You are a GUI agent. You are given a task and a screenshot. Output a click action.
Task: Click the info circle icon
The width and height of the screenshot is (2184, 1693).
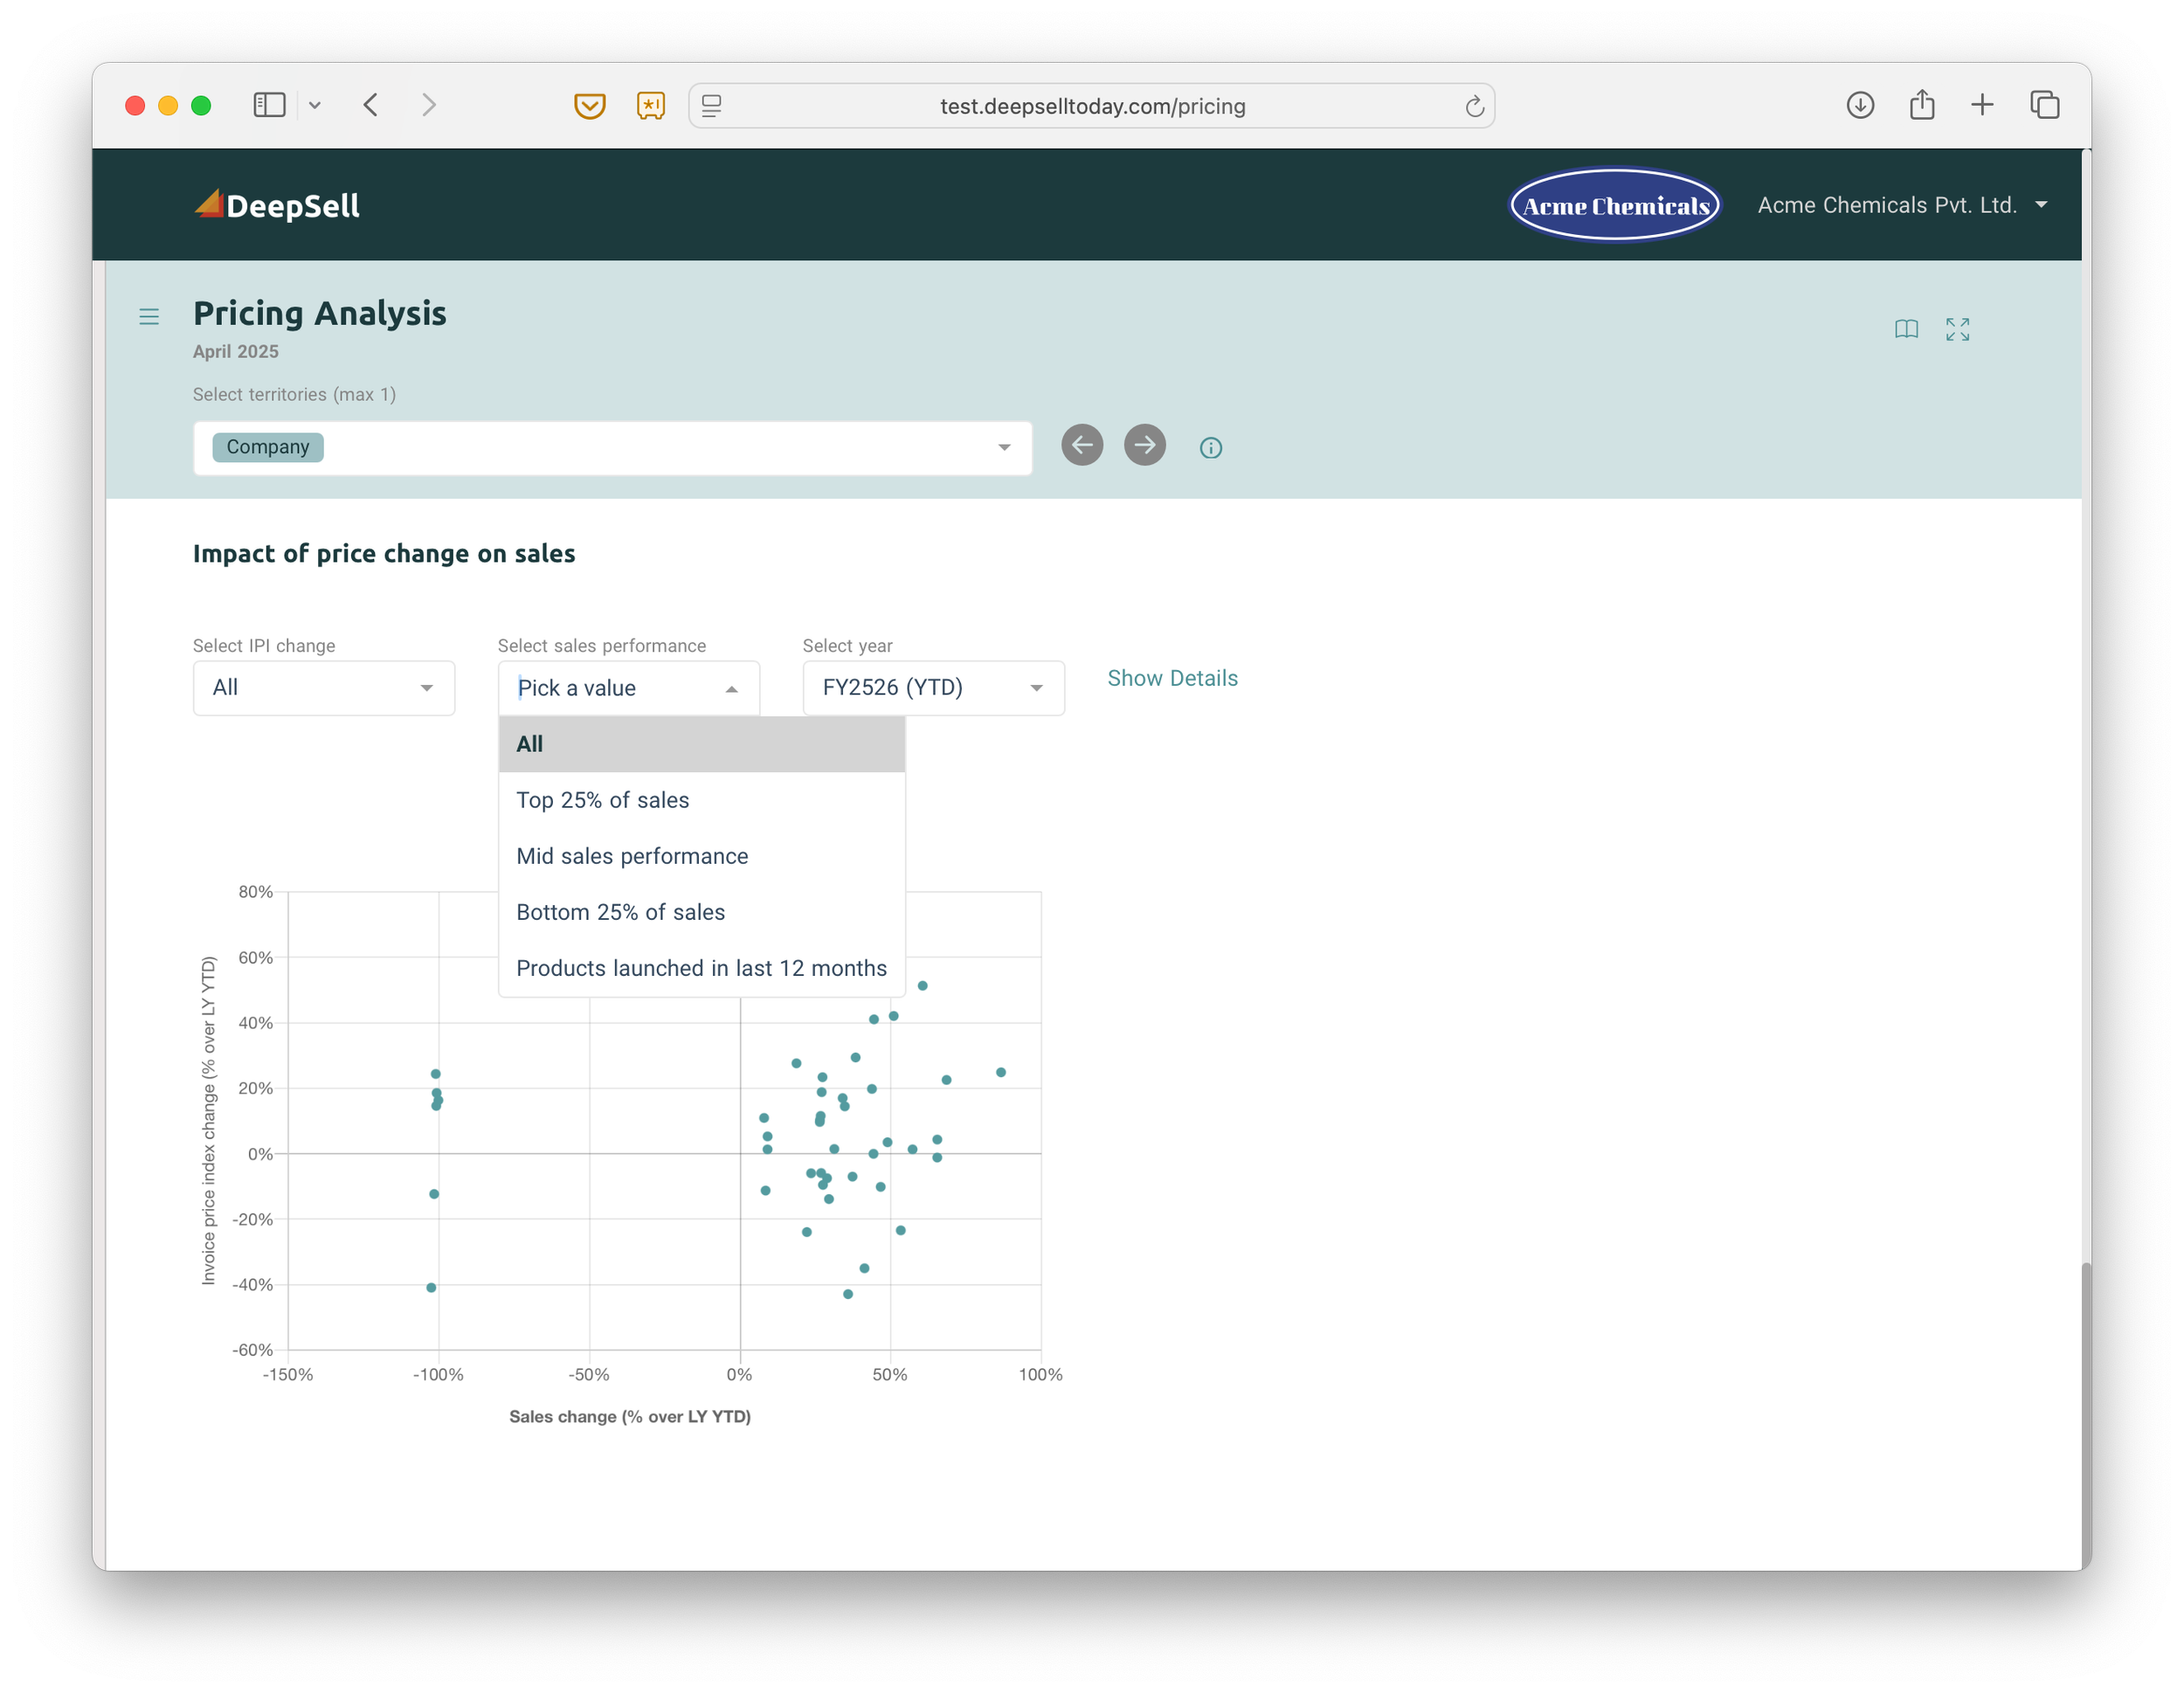pyautogui.click(x=1210, y=448)
